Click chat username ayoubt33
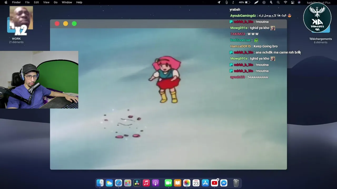337x189 pixels. coord(237,77)
